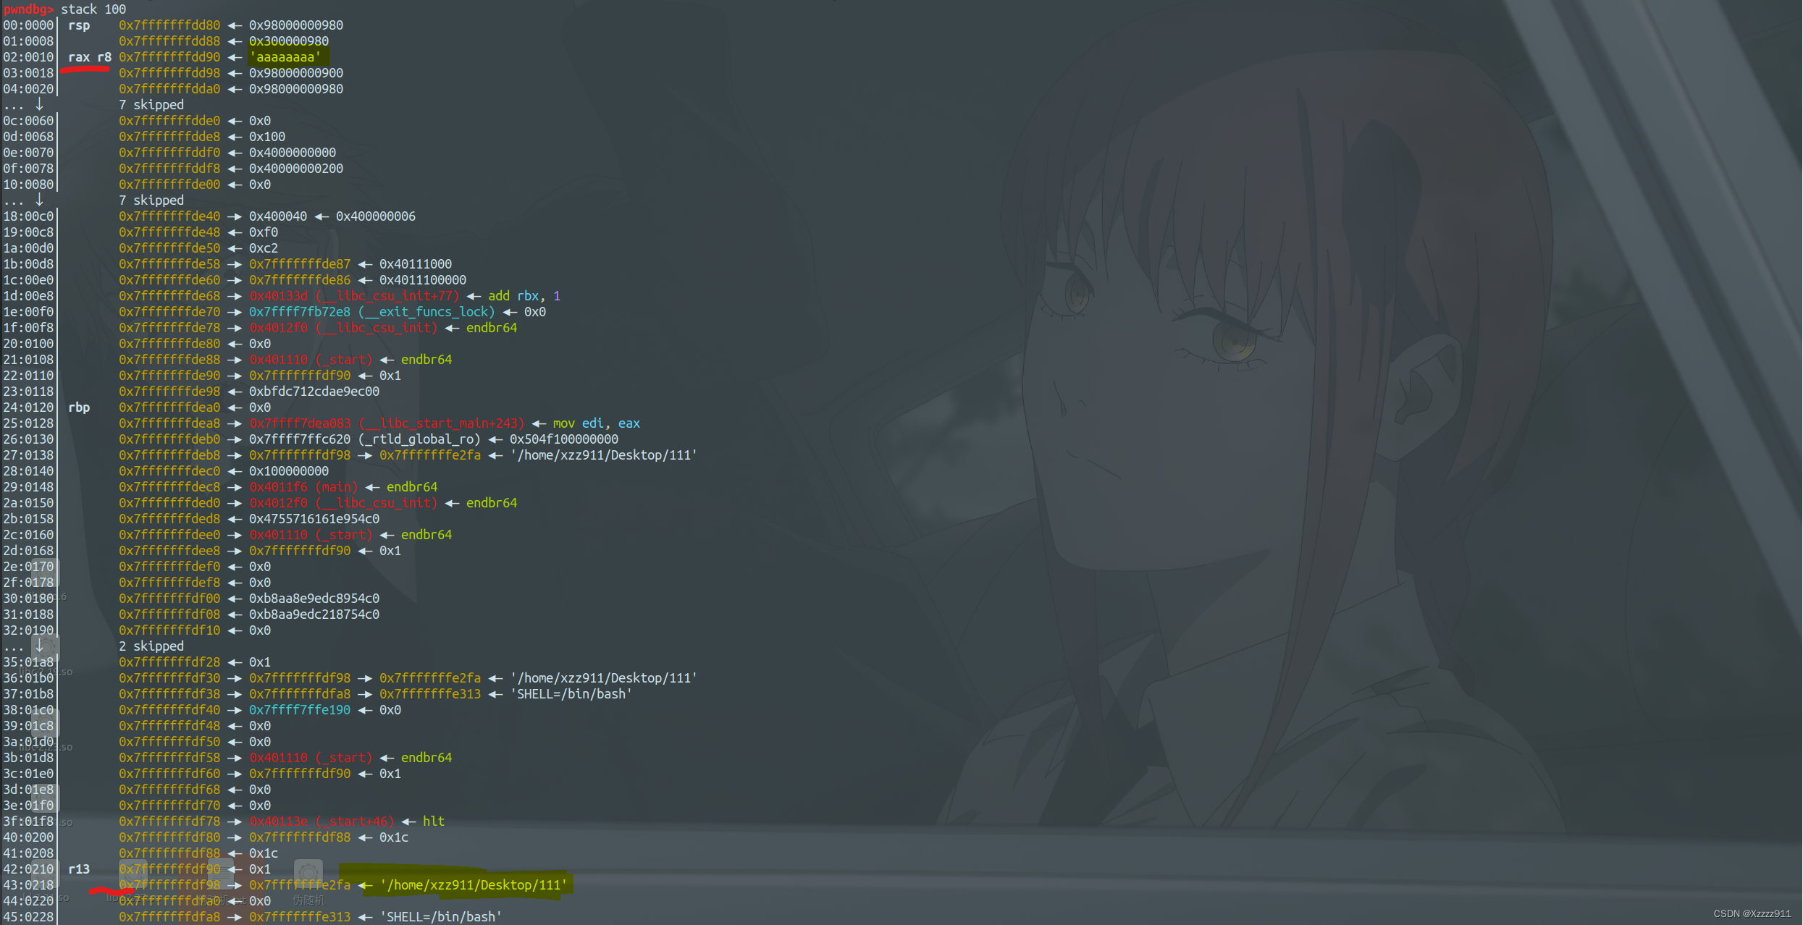Click the _rtld_global_ro address entry
Image resolution: width=1803 pixels, height=925 pixels.
[364, 439]
